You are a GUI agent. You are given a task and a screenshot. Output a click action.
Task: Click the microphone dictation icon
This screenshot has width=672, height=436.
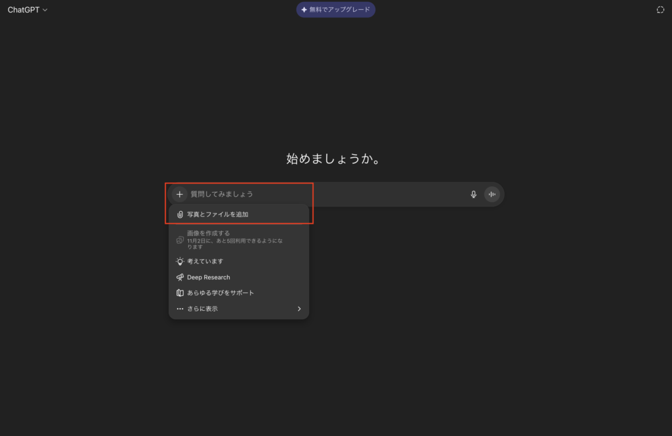pos(473,194)
